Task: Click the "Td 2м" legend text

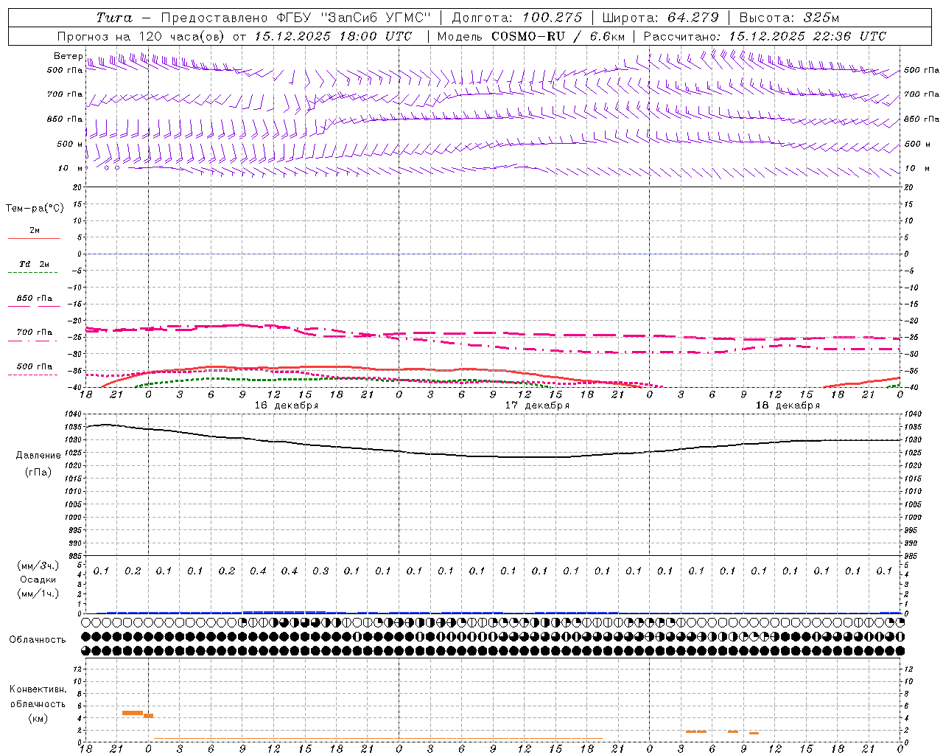Action: pos(35,264)
